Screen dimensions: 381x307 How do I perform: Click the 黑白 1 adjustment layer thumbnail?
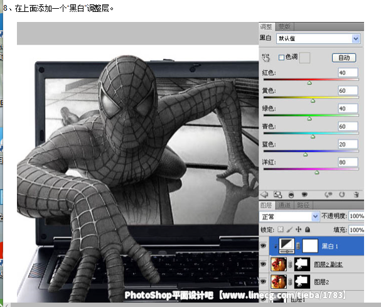click(287, 245)
